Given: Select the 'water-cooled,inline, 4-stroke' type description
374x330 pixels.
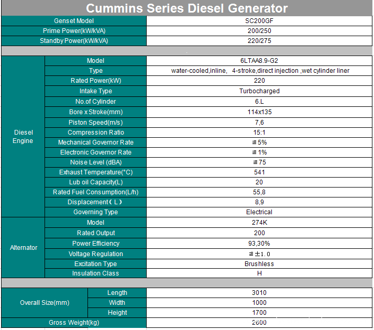Looking at the screenshot, I should pos(260,71).
